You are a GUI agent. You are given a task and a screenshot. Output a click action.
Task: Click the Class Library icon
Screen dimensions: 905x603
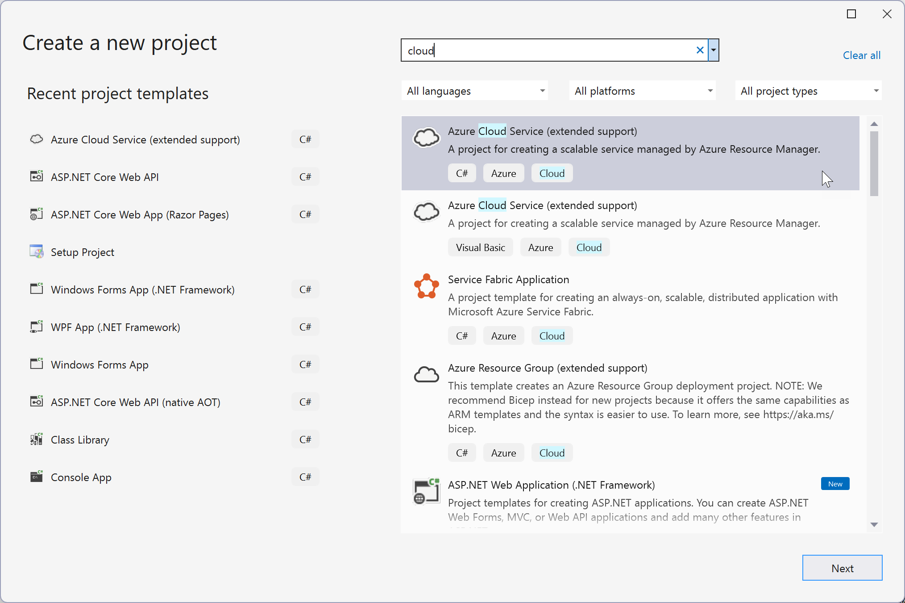tap(36, 440)
